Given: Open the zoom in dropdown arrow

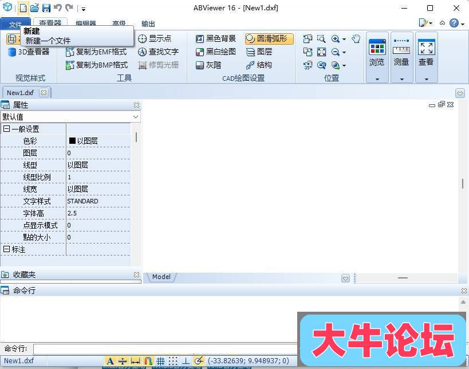Looking at the screenshot, I should [344, 39].
